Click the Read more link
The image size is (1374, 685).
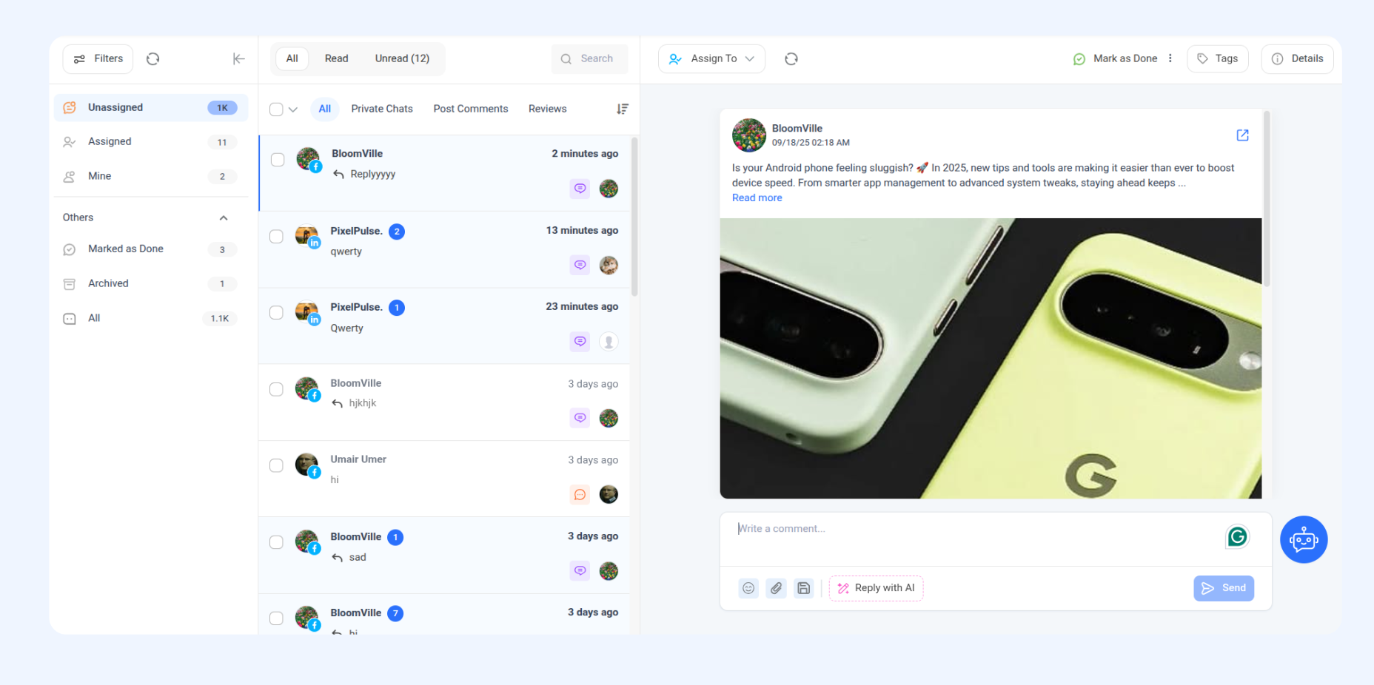pos(757,198)
